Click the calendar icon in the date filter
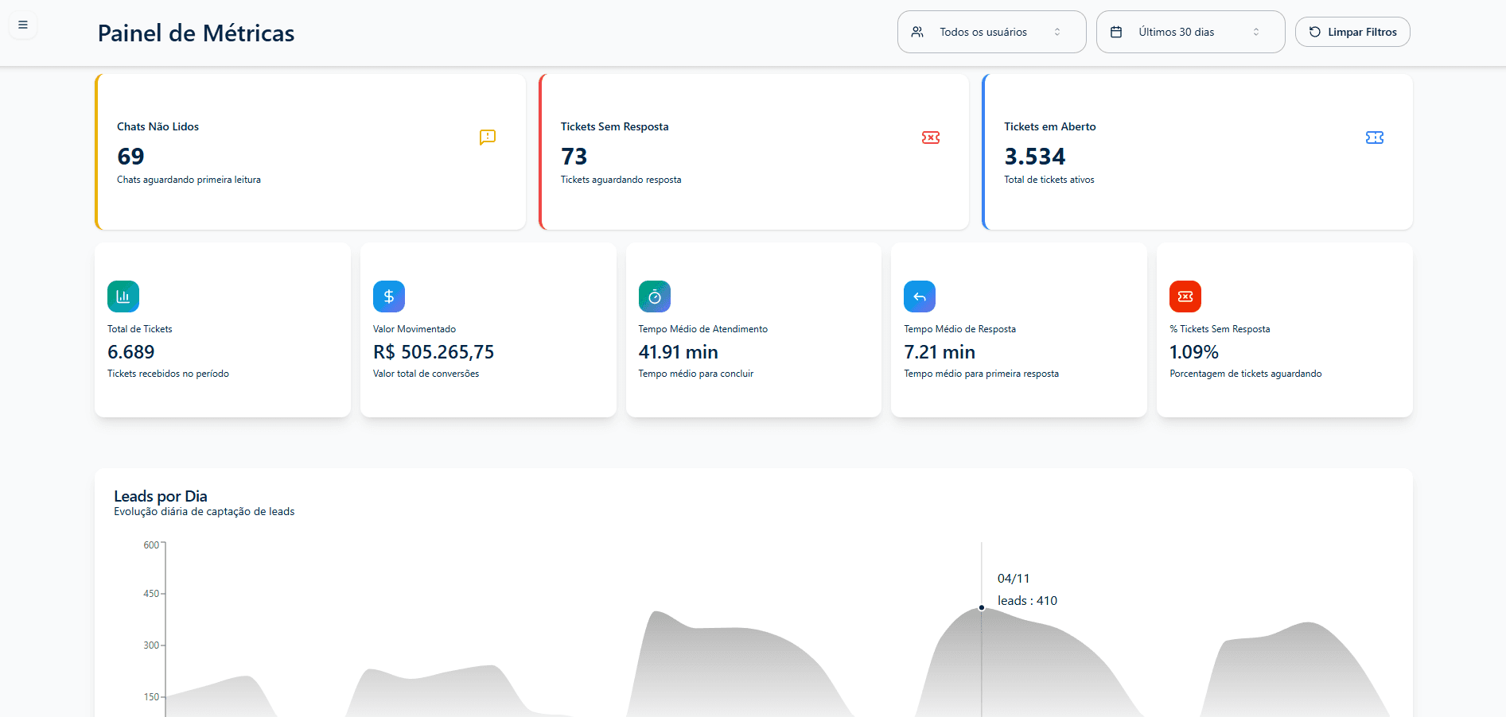This screenshot has width=1506, height=717. (x=1117, y=31)
